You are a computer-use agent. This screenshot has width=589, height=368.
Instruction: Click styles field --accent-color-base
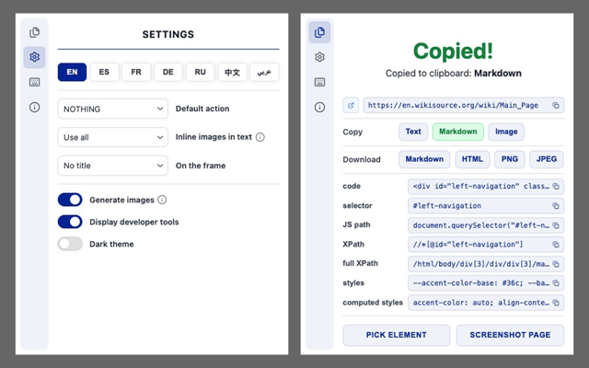(486, 283)
